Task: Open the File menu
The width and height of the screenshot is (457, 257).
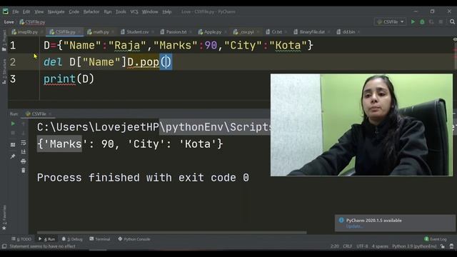Action: (16, 11)
